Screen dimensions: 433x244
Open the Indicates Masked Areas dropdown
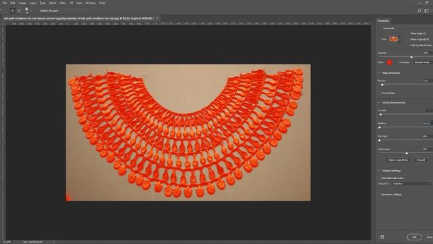(422, 62)
